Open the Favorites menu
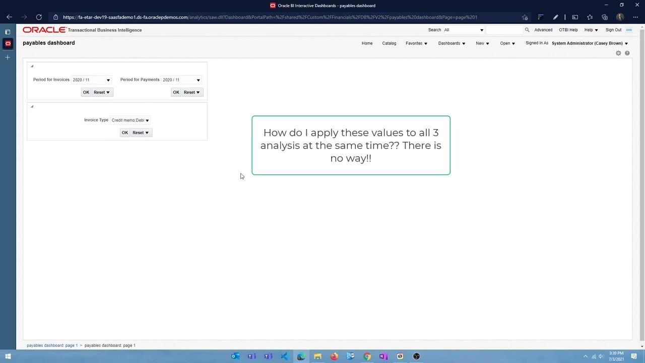This screenshot has height=363, width=645. tap(416, 43)
